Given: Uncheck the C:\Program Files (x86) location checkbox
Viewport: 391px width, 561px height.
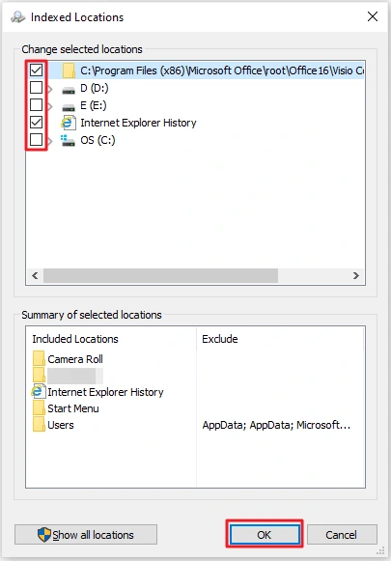Looking at the screenshot, I should 36,70.
